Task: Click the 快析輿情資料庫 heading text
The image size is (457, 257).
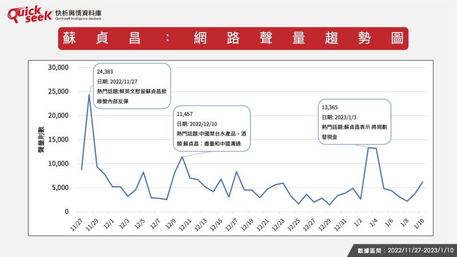Action: click(x=78, y=13)
